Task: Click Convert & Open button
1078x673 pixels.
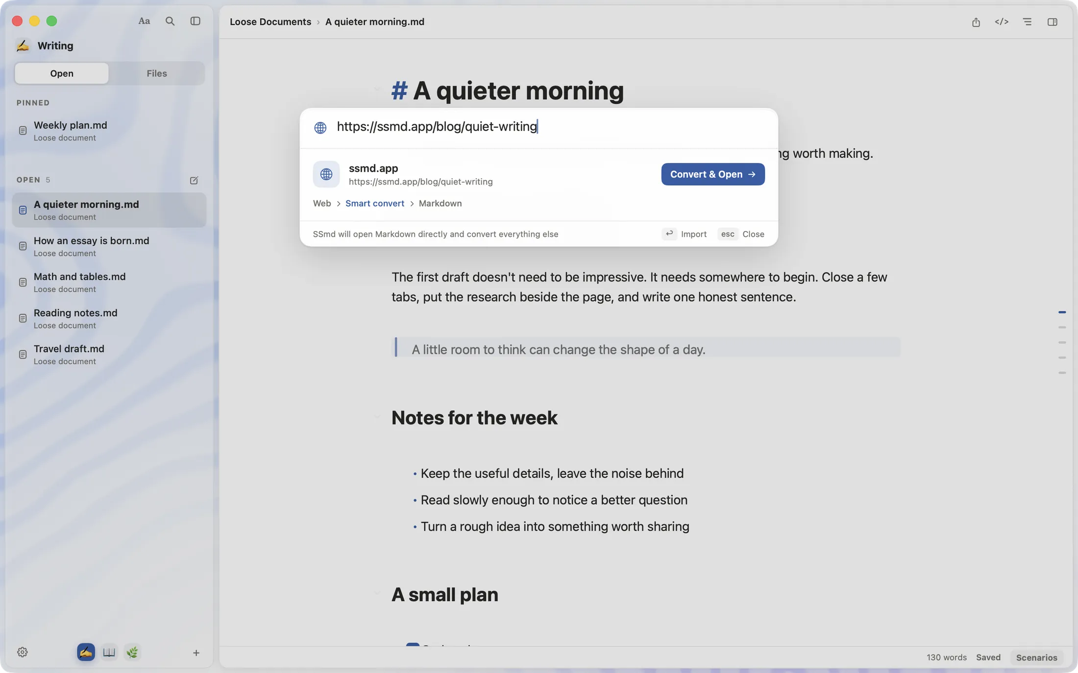Action: pyautogui.click(x=713, y=174)
